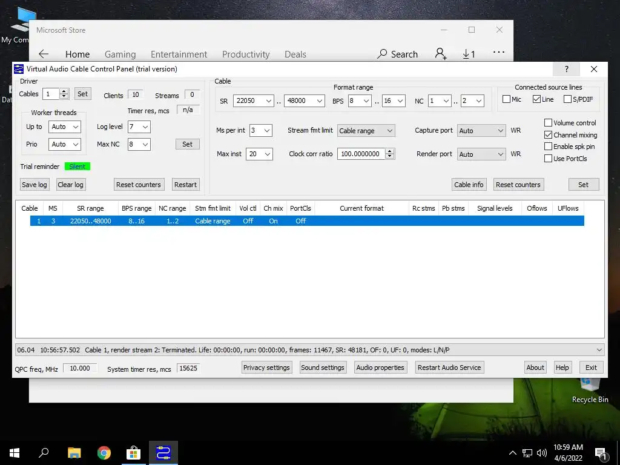Open the notification center icon
620x465 pixels.
tap(601, 454)
